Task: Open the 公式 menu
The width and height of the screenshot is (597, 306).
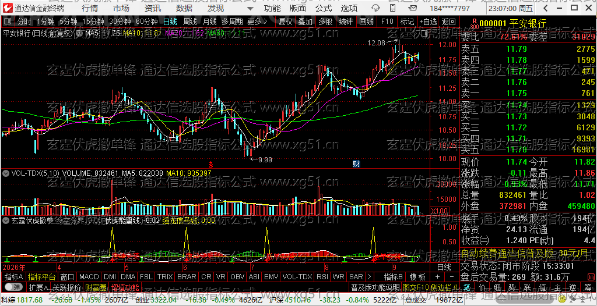Action: 324,8
